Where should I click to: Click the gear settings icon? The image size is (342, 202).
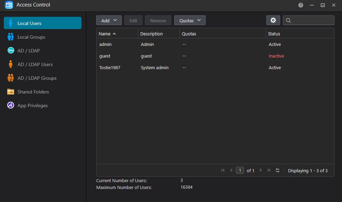click(273, 20)
